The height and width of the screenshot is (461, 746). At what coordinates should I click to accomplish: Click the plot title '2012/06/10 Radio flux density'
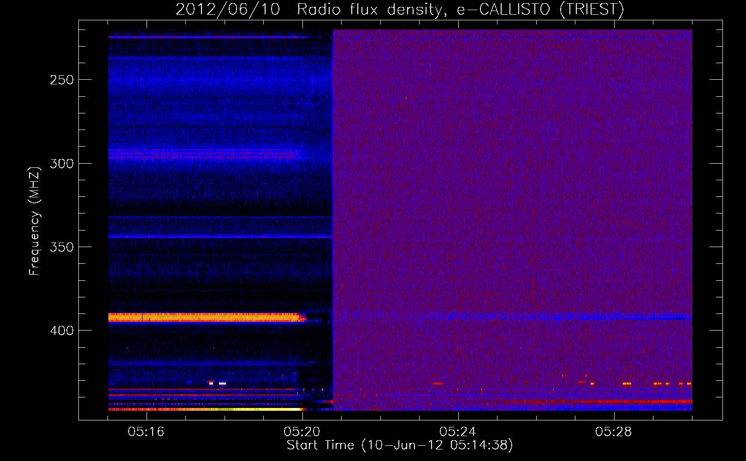point(310,9)
